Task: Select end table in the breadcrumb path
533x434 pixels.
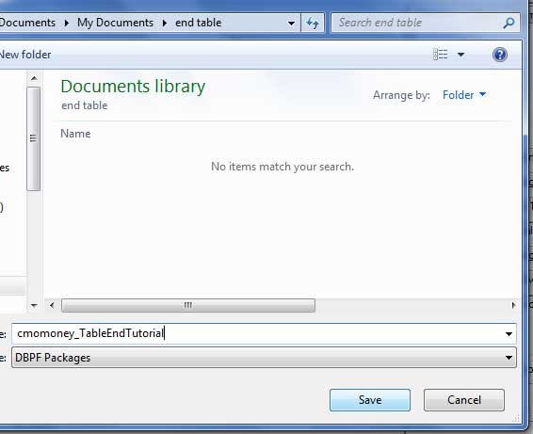Action: click(198, 23)
